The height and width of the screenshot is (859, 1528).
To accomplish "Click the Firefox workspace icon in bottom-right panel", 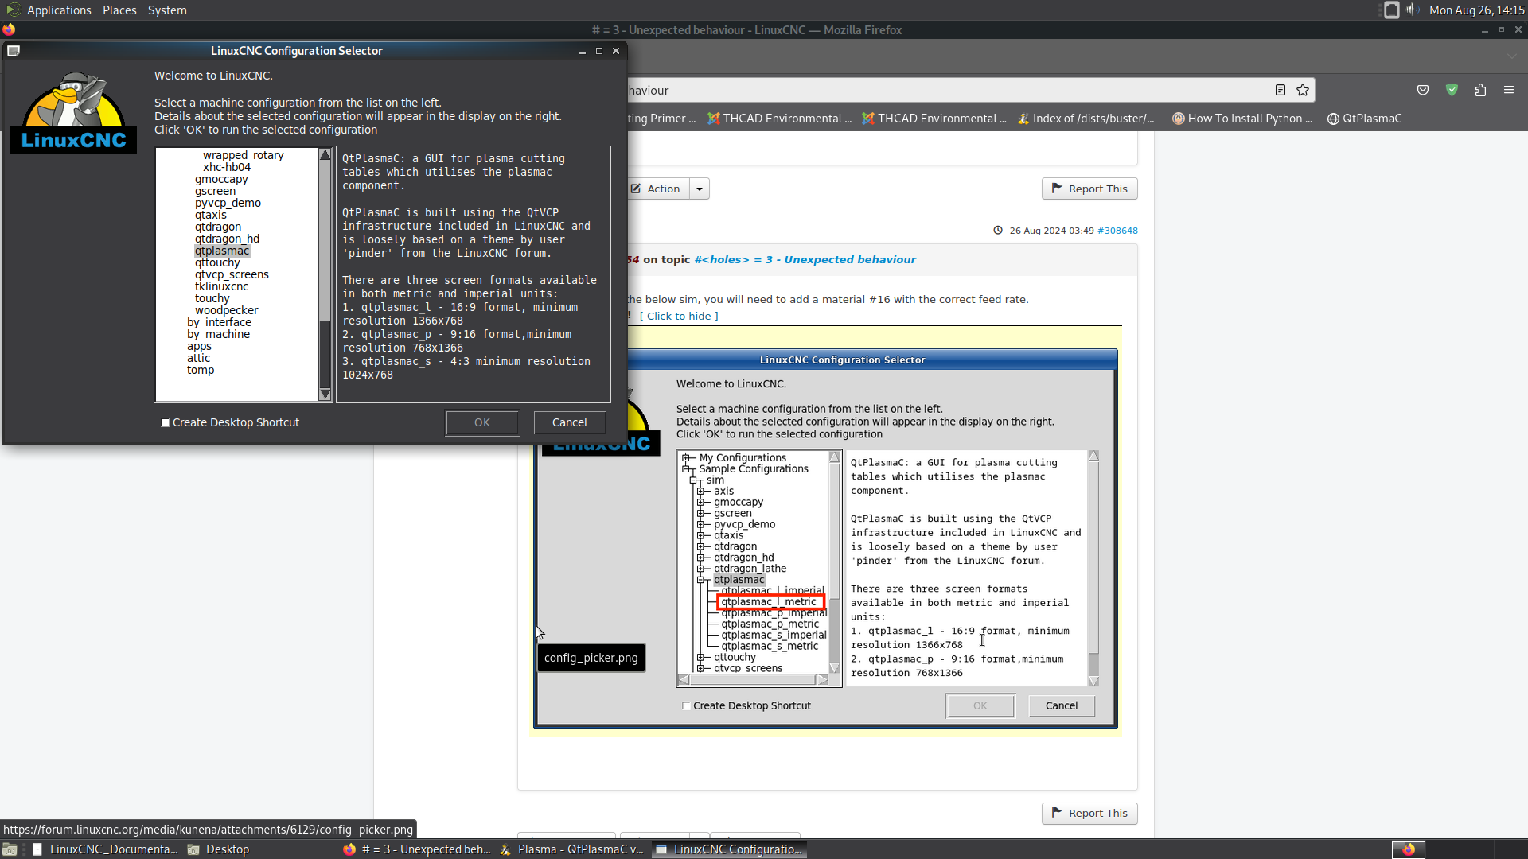I will coord(1408,849).
